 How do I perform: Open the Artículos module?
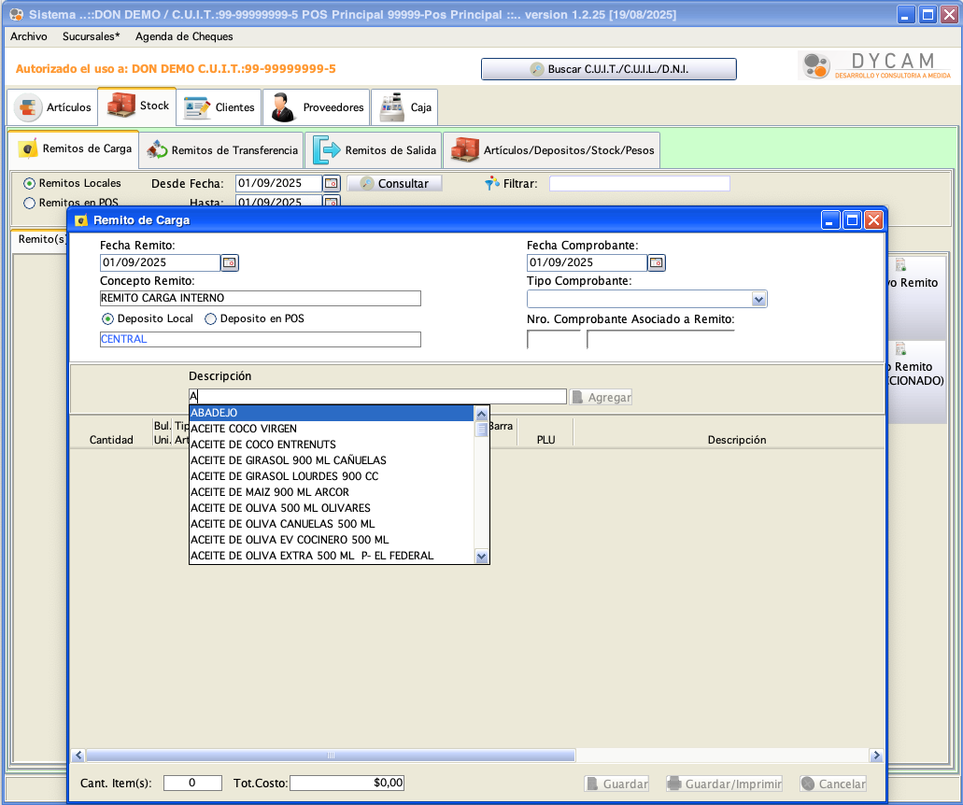tap(53, 107)
